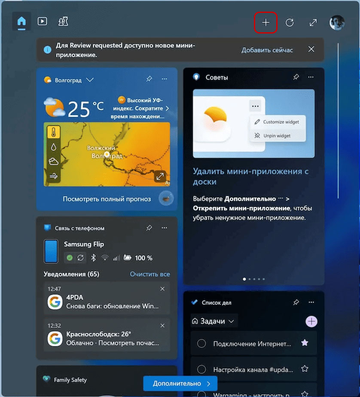Click the phone sync refresh icon
Screen dimensions: 360x397
[80, 258]
